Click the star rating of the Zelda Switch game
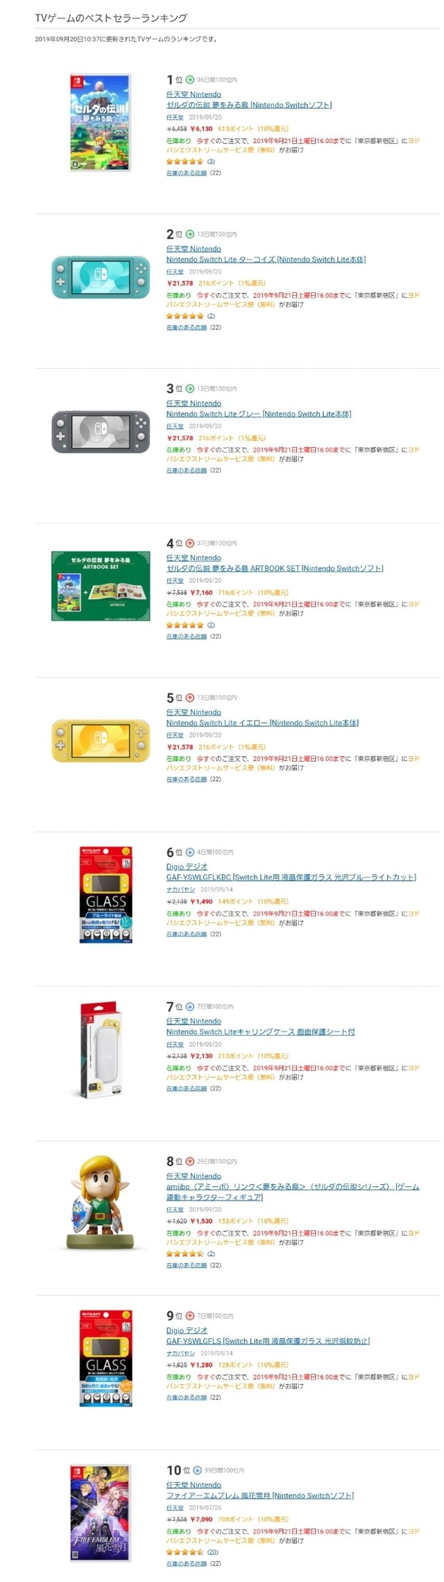 [185, 161]
